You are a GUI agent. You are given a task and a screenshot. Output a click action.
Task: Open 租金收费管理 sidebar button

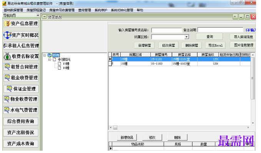tap(21, 78)
